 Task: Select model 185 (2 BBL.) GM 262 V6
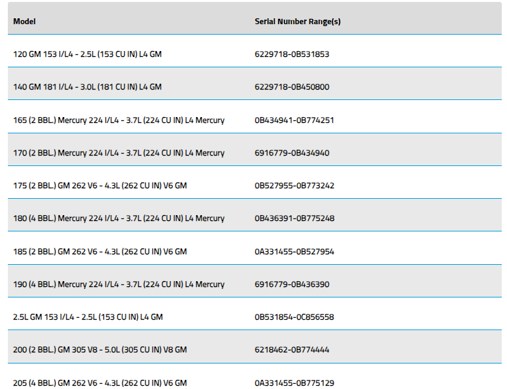pos(100,251)
